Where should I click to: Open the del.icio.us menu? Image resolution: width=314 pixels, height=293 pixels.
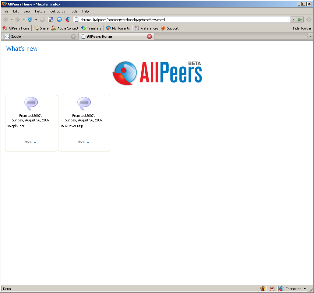(58, 11)
